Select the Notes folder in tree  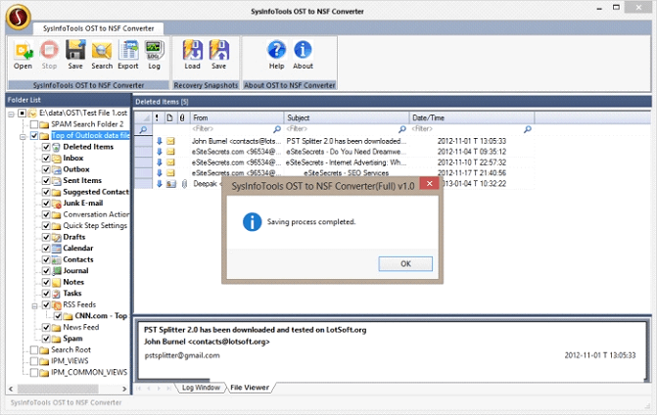click(73, 282)
